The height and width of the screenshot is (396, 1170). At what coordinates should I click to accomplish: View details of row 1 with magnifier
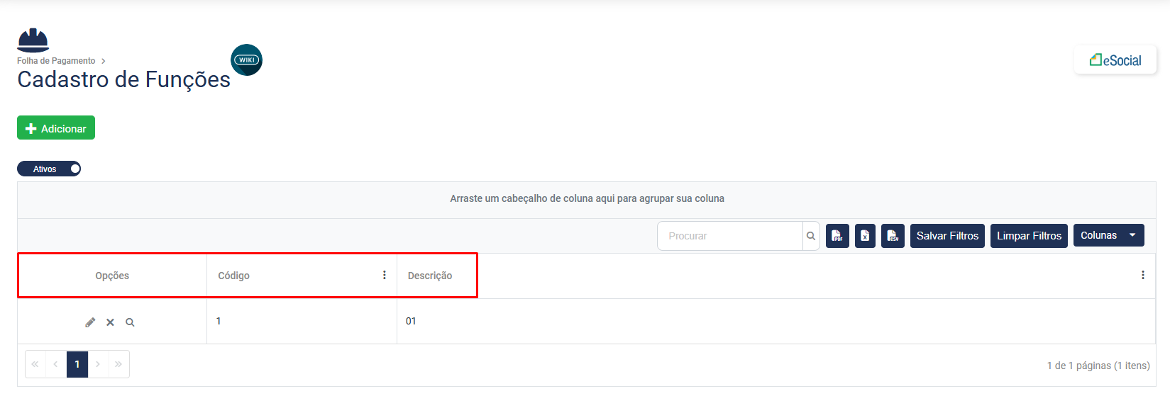130,322
